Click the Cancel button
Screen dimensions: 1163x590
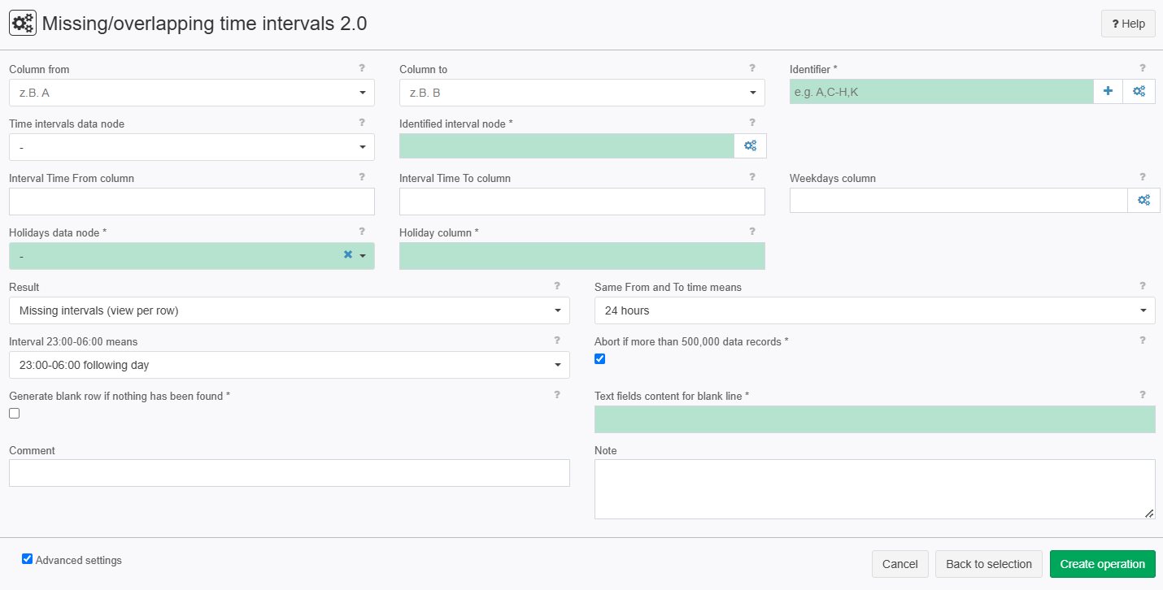pyautogui.click(x=900, y=564)
